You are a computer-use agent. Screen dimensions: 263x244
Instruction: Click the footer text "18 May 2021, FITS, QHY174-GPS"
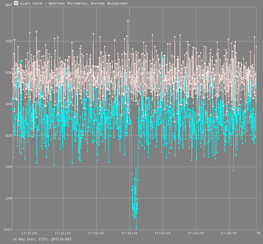tap(42, 239)
